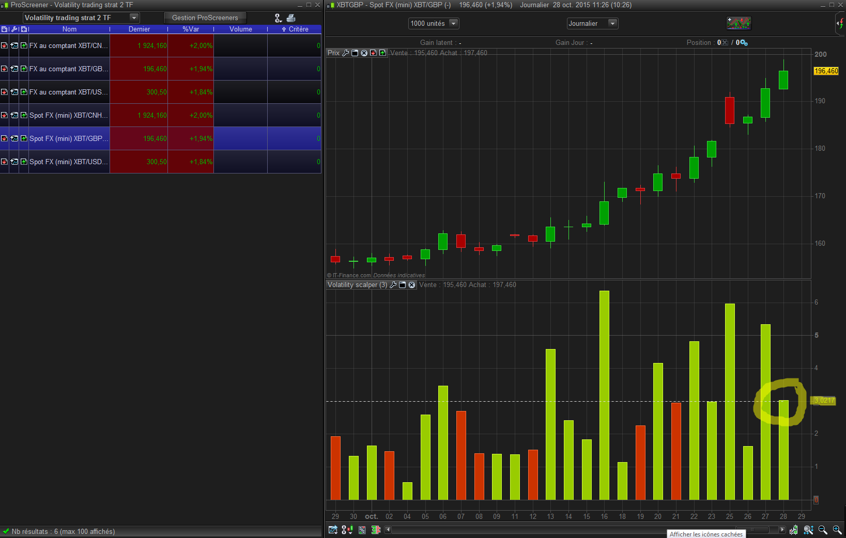Click the buy column header icon
The width and height of the screenshot is (846, 538).
24,29
